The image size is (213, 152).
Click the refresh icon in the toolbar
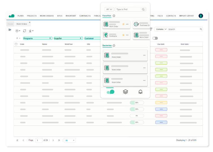click(x=25, y=30)
